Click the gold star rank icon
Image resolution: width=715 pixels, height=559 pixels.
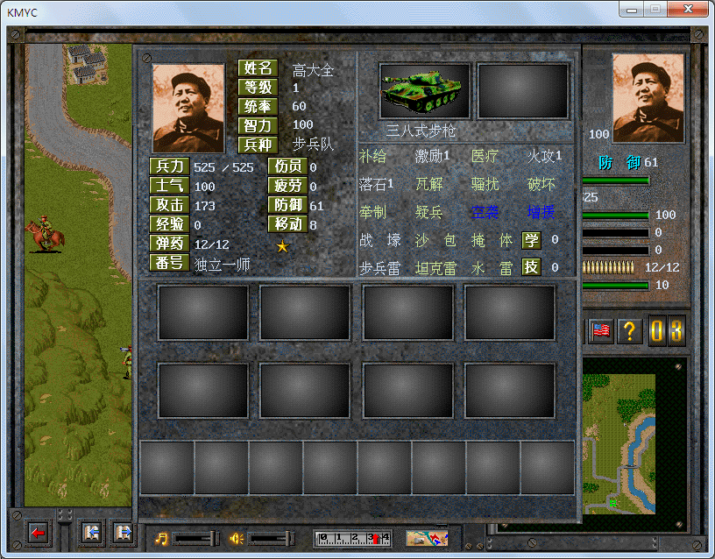coord(282,247)
